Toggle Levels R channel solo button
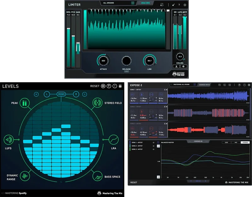 click(x=76, y=94)
